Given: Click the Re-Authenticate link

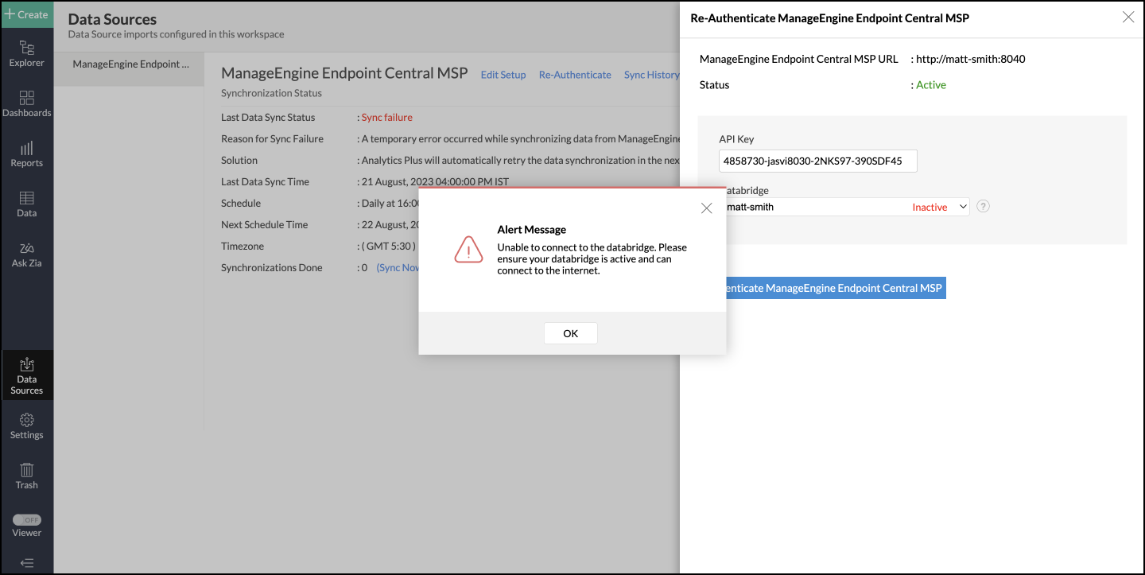Looking at the screenshot, I should coord(575,74).
